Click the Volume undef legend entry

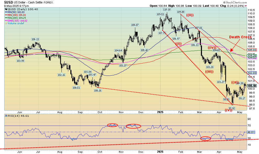[x=15, y=23]
